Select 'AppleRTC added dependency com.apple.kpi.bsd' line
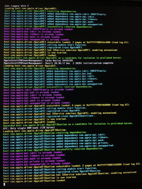 click(x=48, y=74)
